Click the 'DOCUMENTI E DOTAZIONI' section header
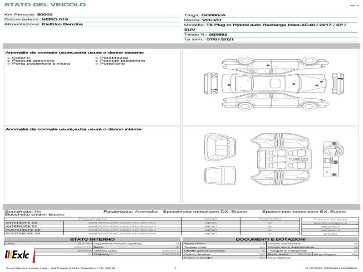The image size is (363, 272). tap(270, 239)
